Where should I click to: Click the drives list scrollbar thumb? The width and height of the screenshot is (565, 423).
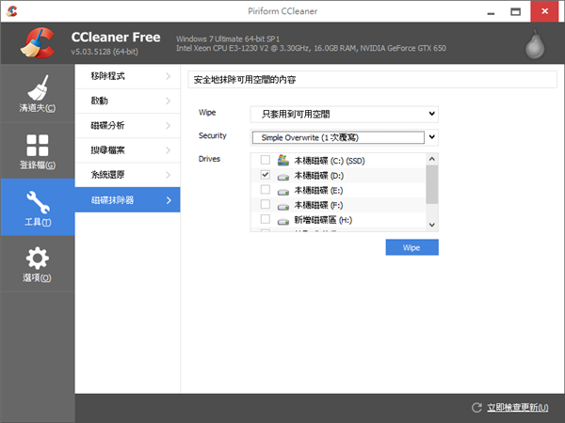click(432, 184)
